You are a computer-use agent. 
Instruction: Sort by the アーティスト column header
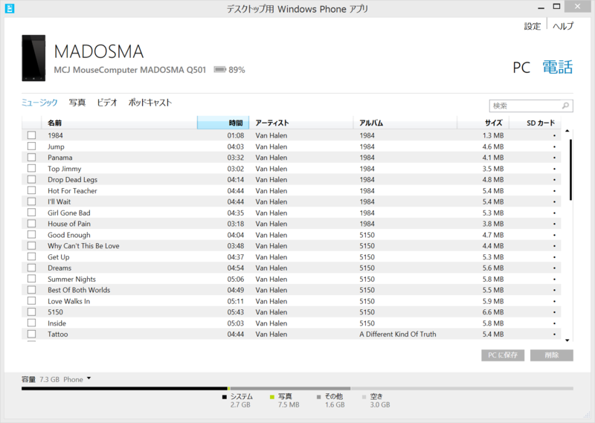(x=301, y=123)
